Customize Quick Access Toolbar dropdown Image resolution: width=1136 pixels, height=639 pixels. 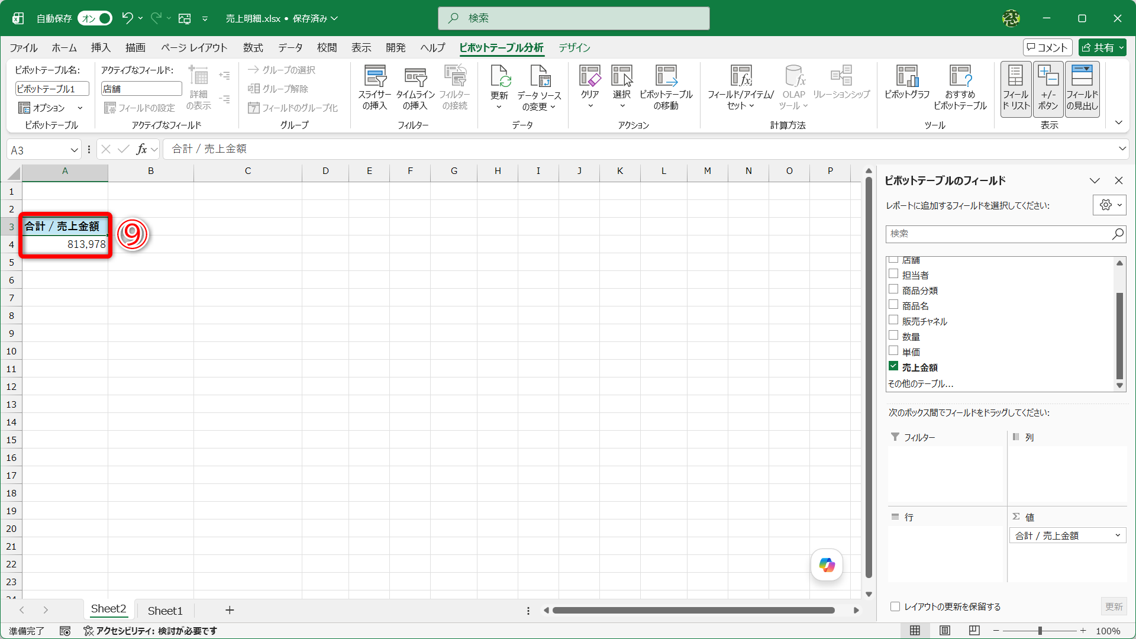[205, 18]
